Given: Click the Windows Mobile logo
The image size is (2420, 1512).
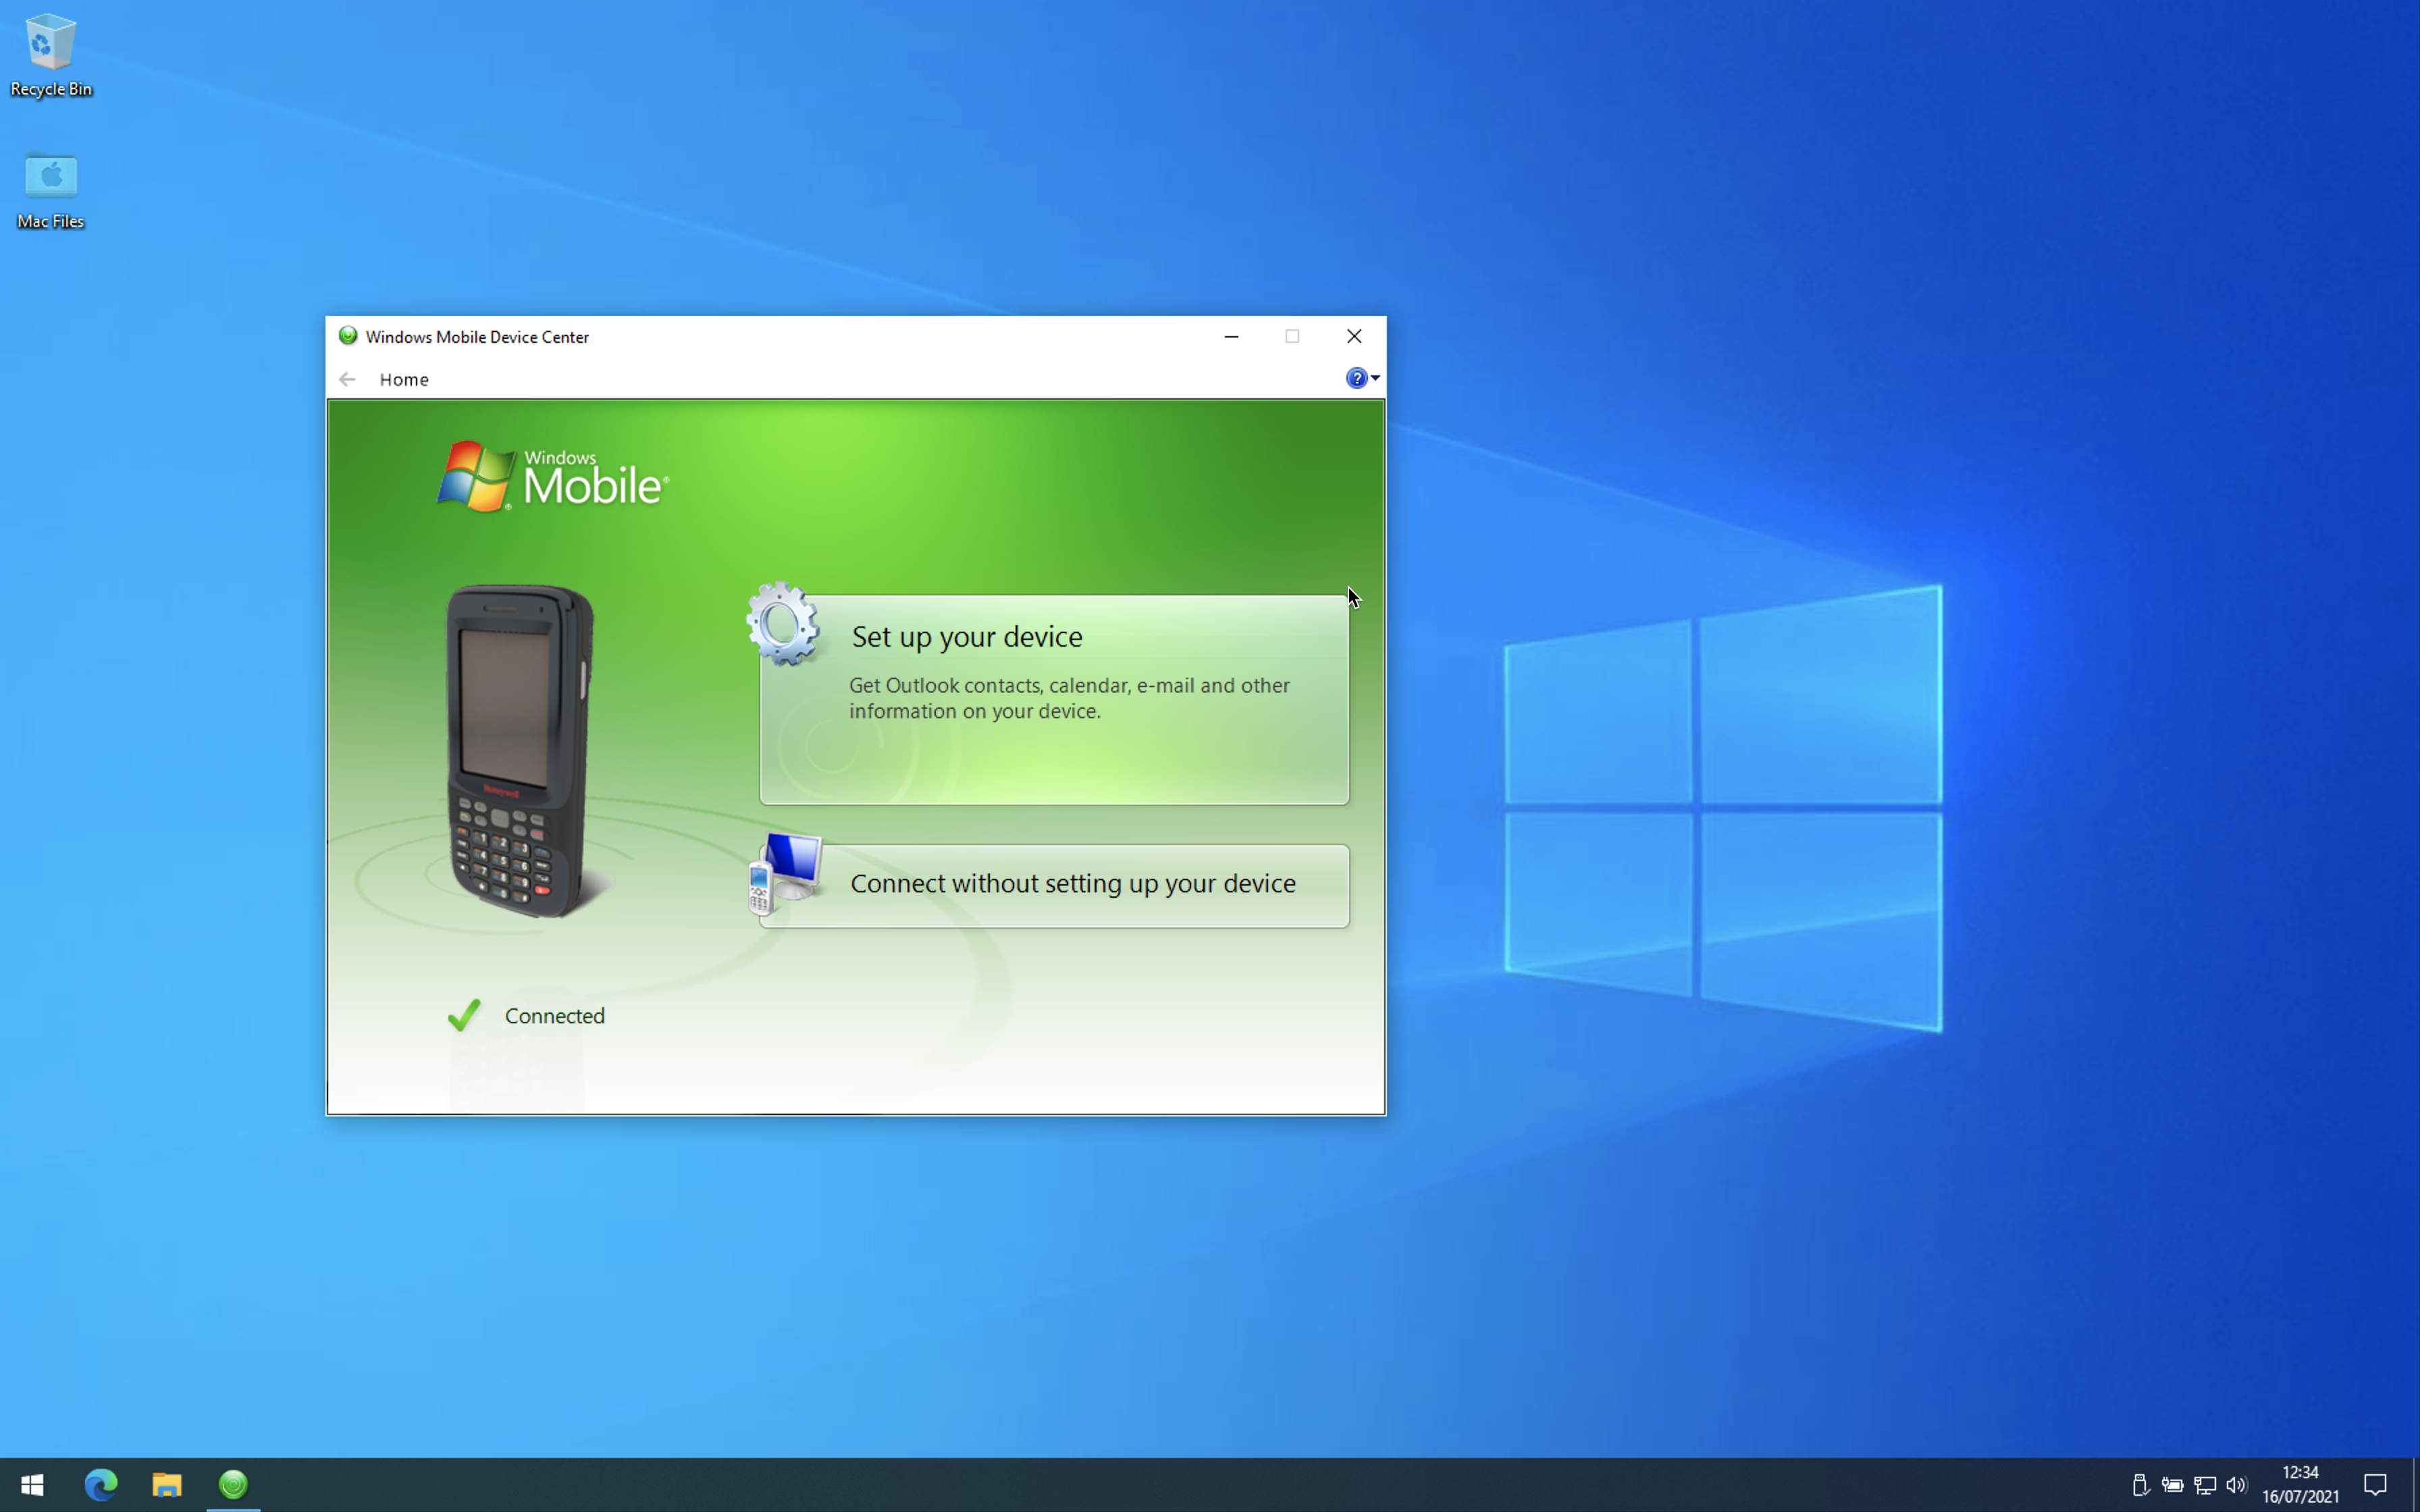Looking at the screenshot, I should coord(553,477).
